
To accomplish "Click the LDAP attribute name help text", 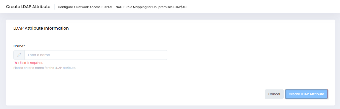I will (45, 68).
